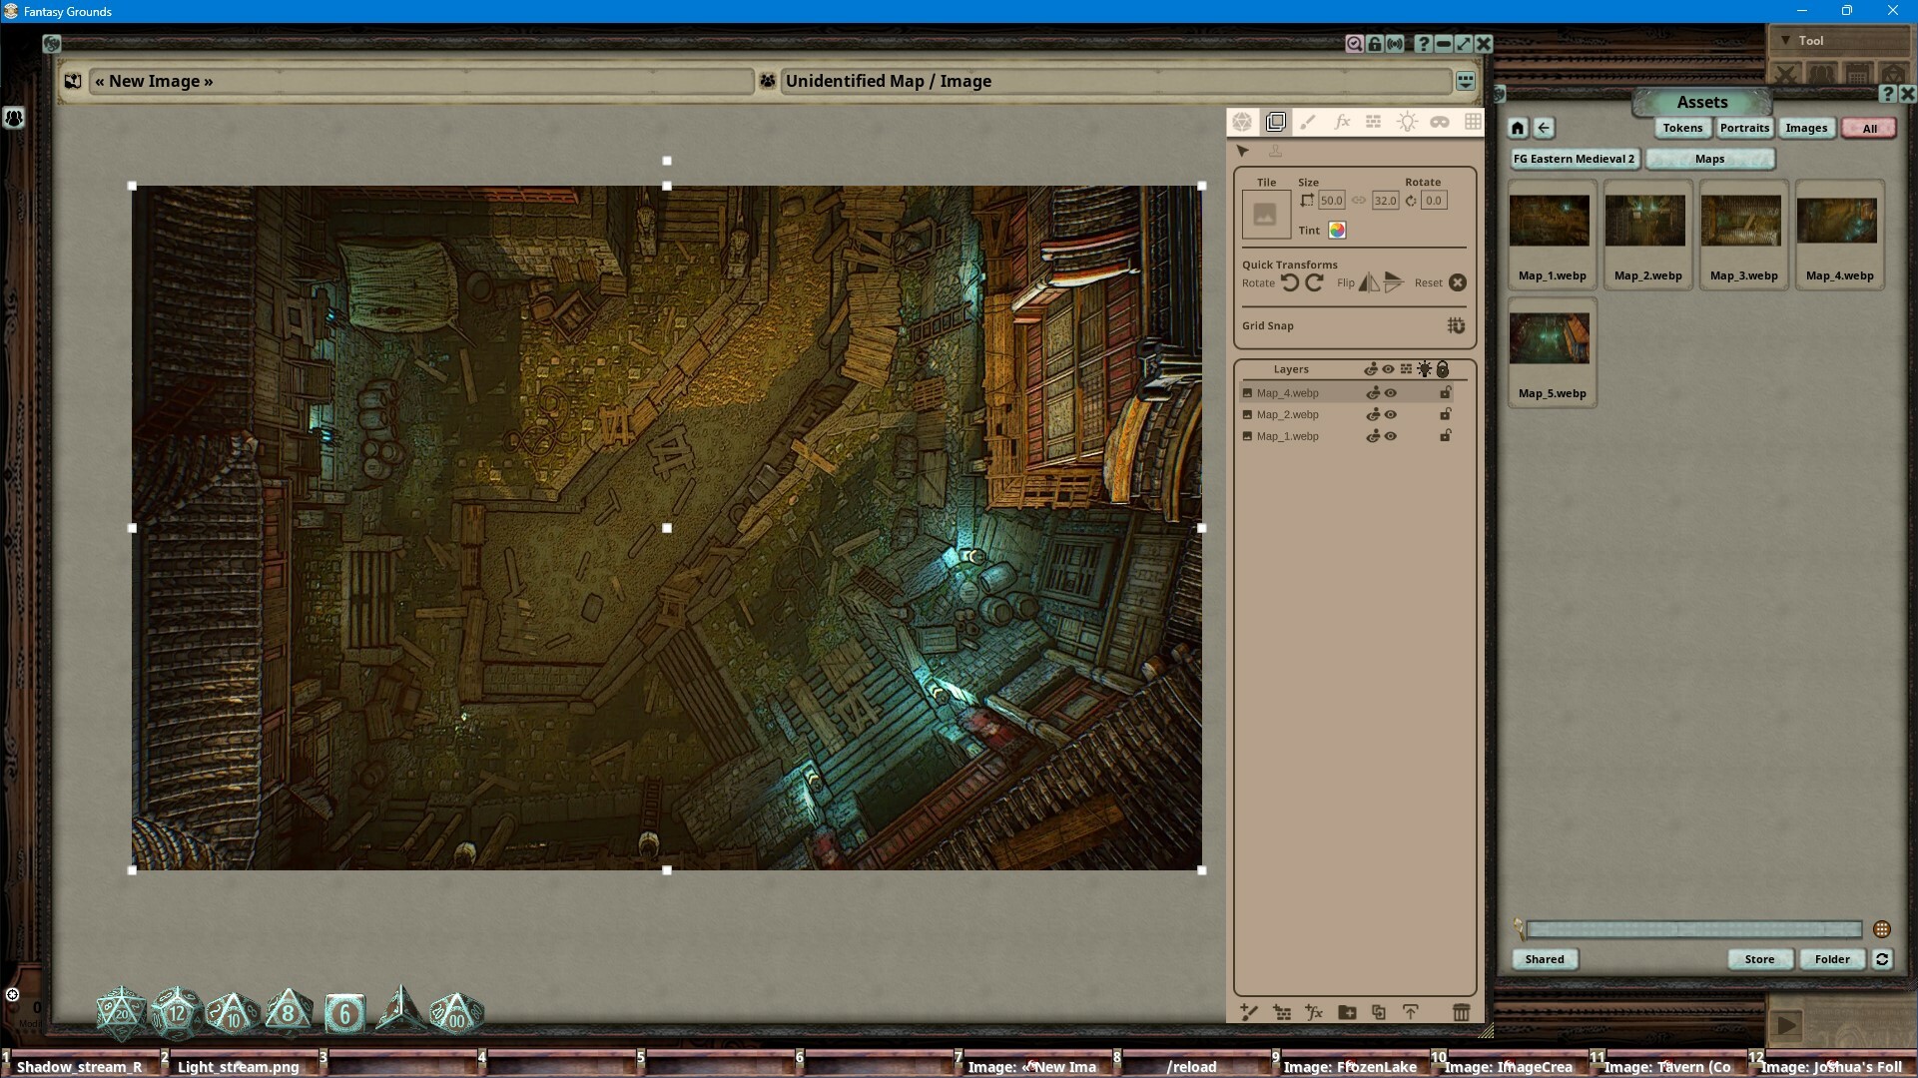This screenshot has height=1078, width=1918.
Task: Rotate the tile counter-clockwise in Quick Transforms
Action: click(x=1292, y=282)
